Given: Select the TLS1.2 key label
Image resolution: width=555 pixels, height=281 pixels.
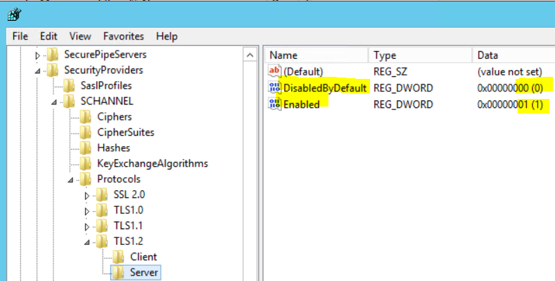Looking at the screenshot, I should [128, 241].
